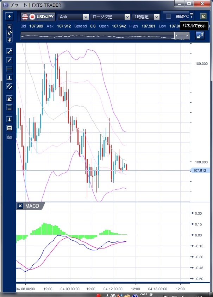This screenshot has height=297, width=213.
Task: Select the hand pan tool
Action: 10,39
